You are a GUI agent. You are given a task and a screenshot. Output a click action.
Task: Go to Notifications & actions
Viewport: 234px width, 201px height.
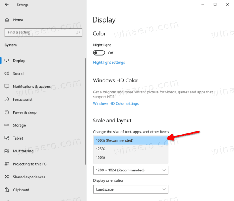[x=32, y=87]
